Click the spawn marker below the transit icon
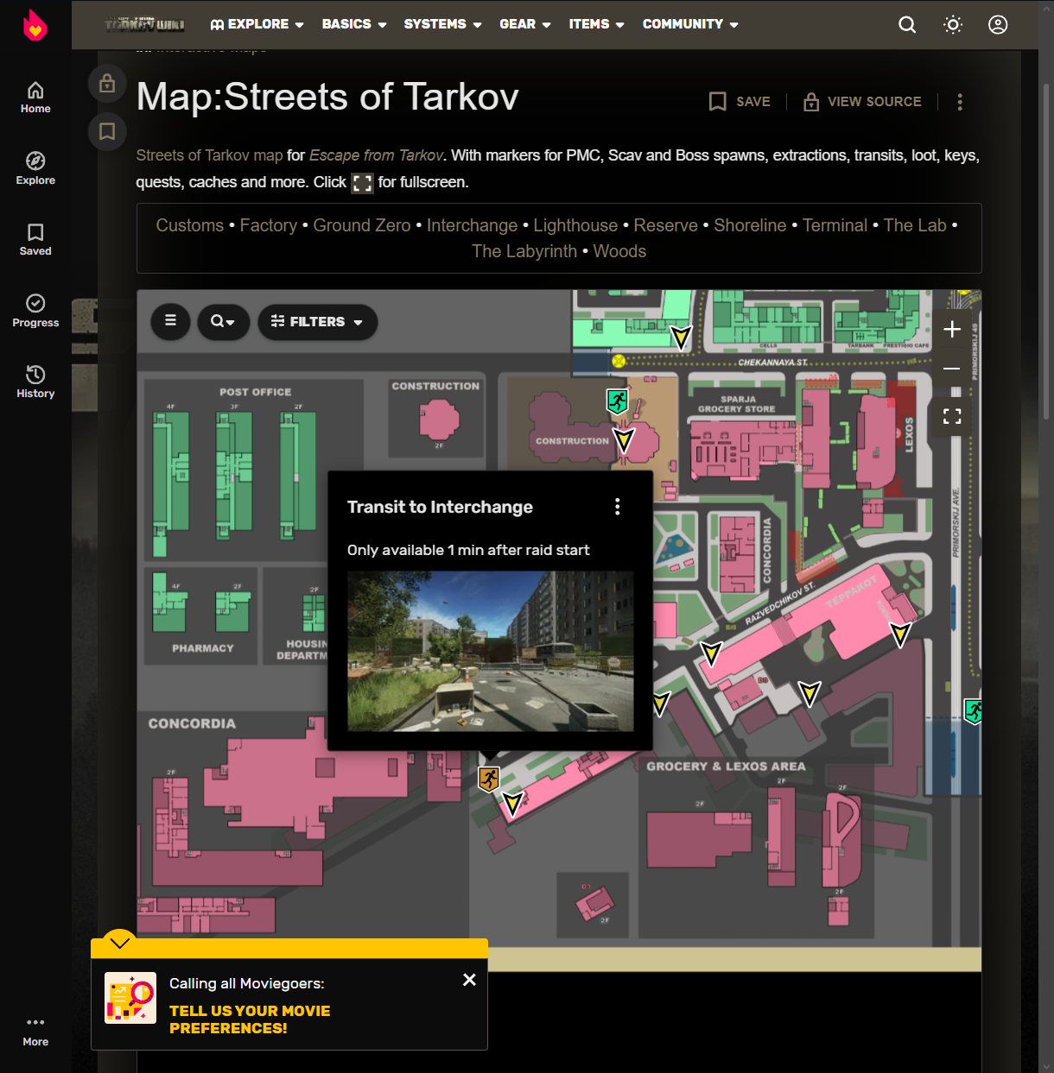 point(513,805)
